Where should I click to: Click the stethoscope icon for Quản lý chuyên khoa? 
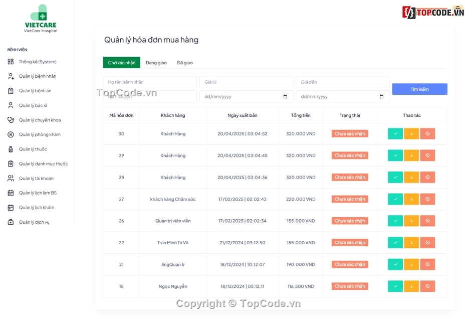(11, 120)
